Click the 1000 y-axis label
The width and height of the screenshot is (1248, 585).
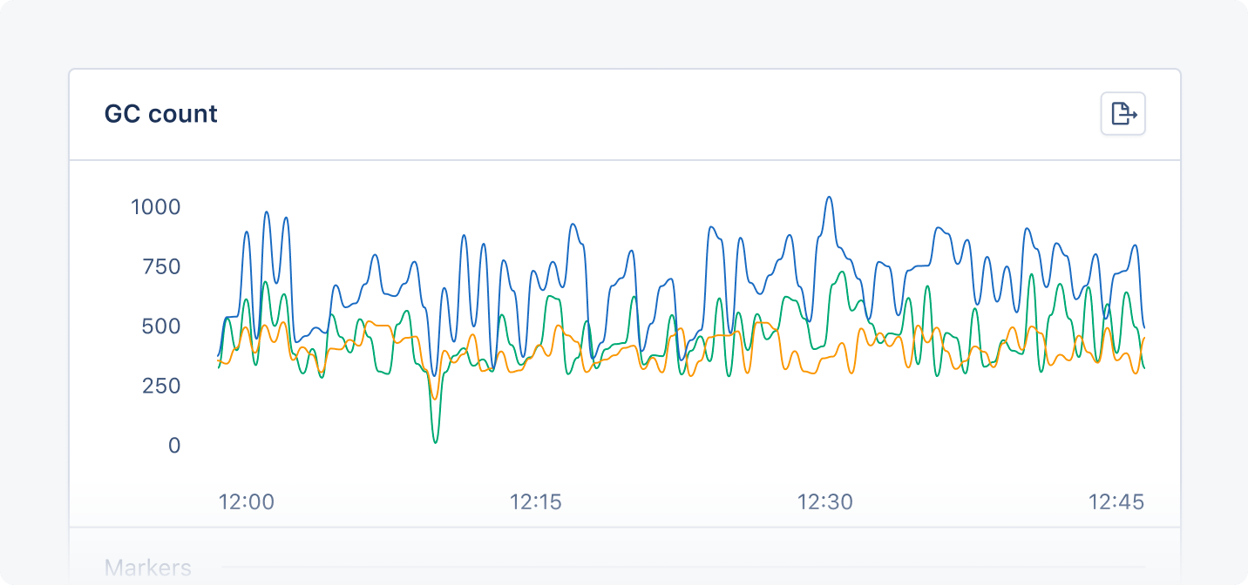(x=156, y=207)
